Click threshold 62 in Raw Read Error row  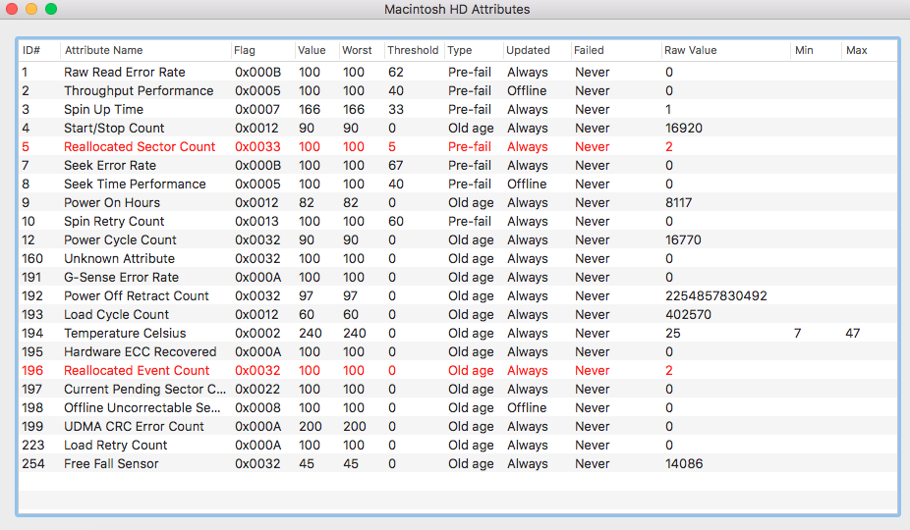click(x=396, y=72)
